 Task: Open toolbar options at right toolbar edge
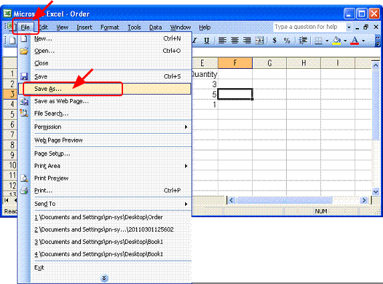(x=378, y=41)
